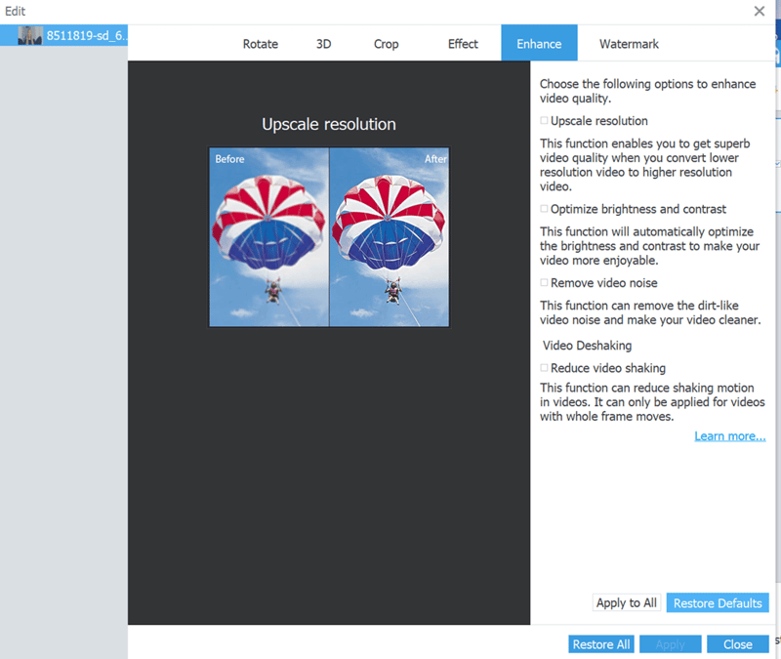Screen dimensions: 781x659
Task: Open the Crop tab
Action: coord(386,44)
